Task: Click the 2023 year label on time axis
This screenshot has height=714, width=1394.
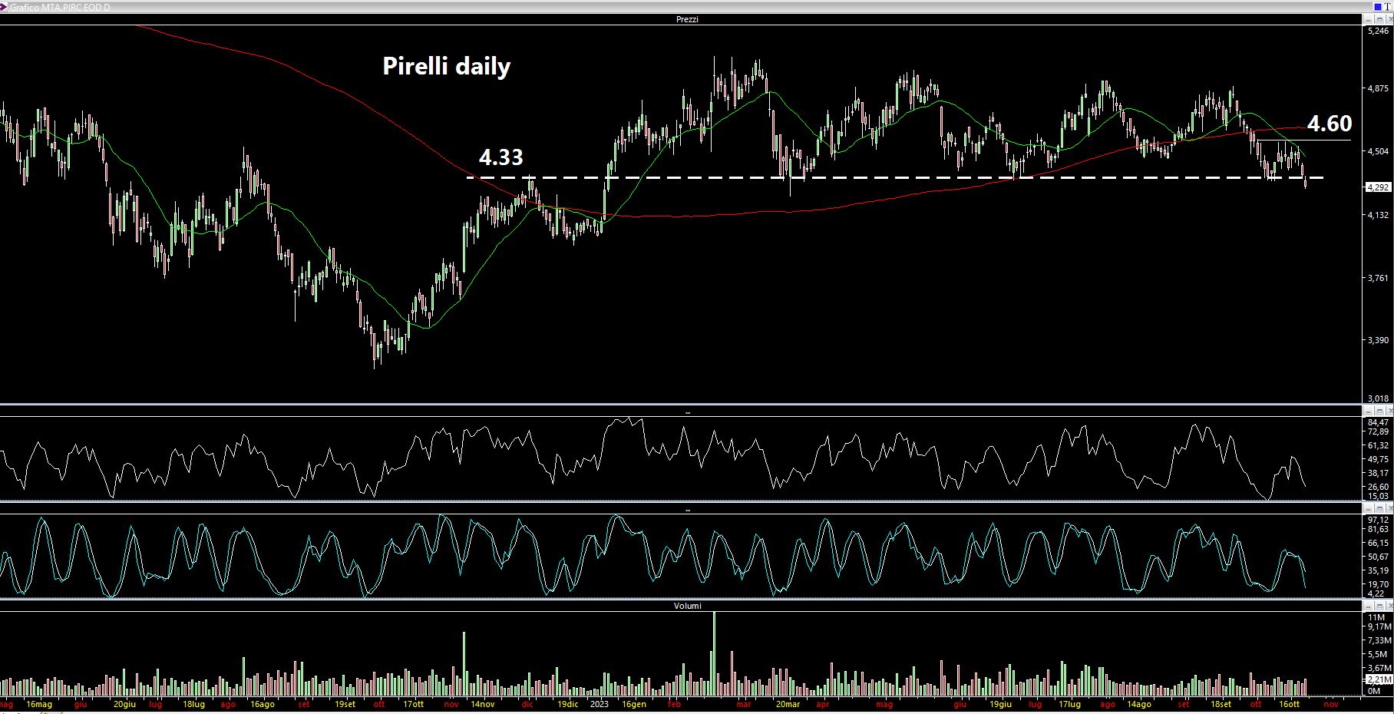Action: click(x=599, y=704)
